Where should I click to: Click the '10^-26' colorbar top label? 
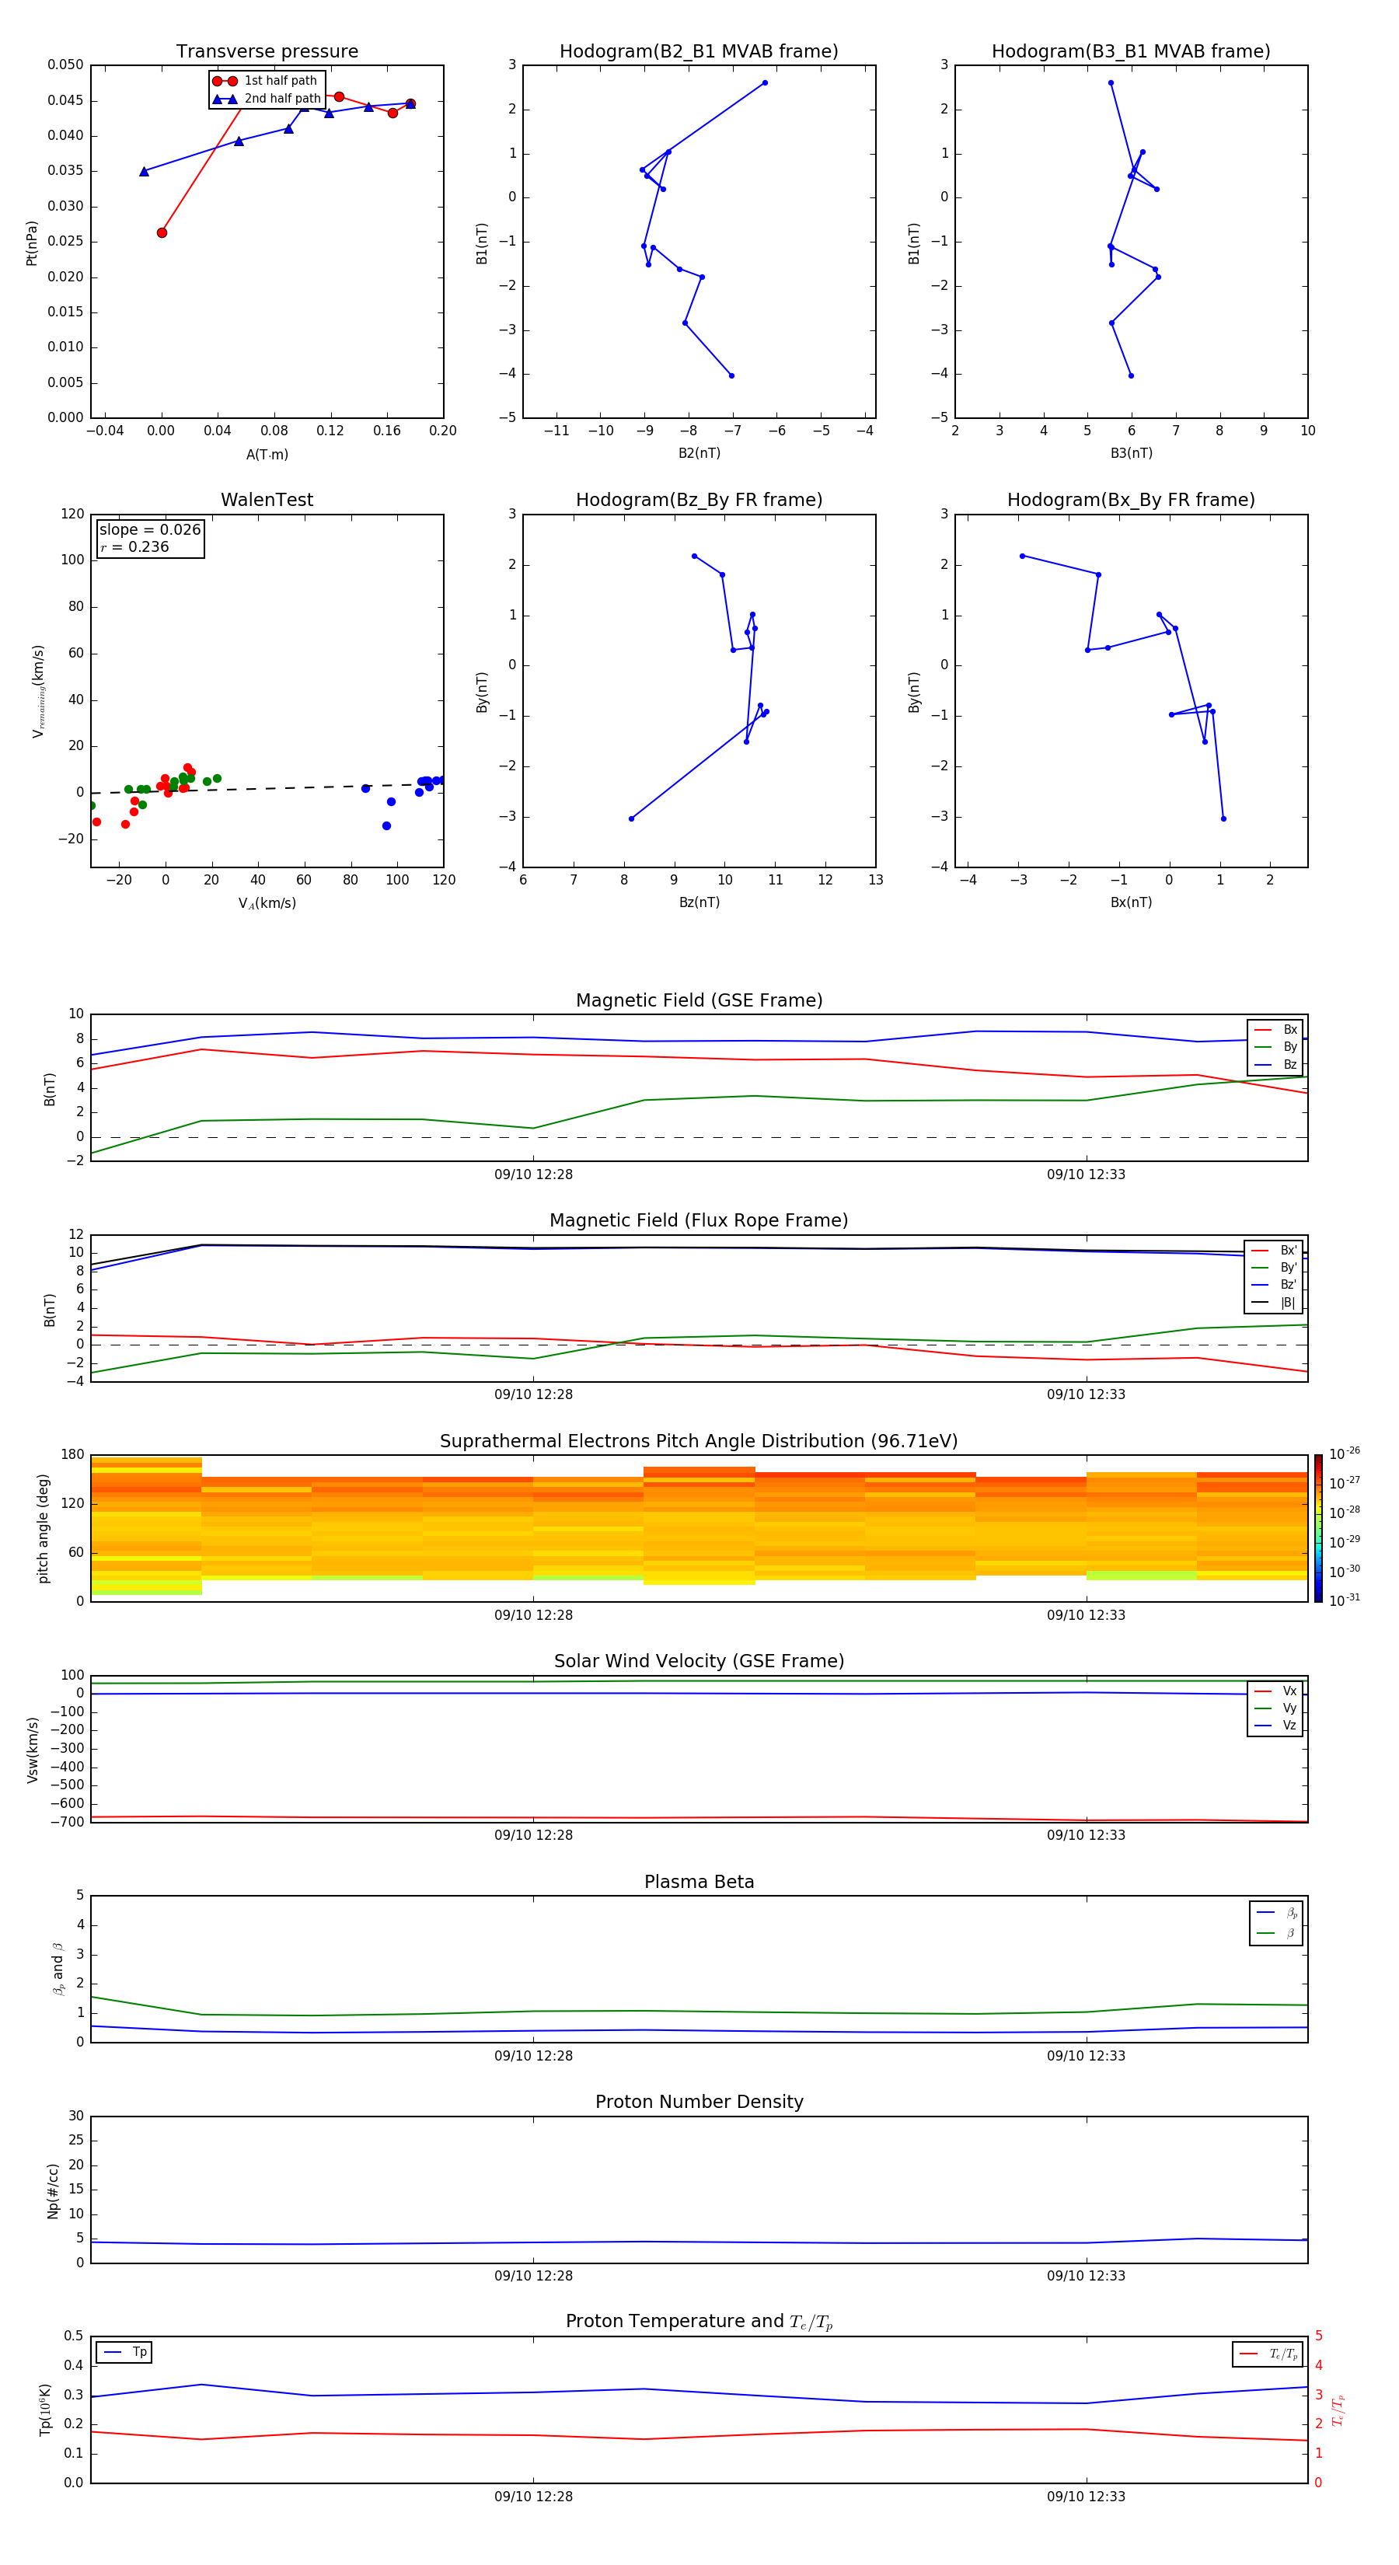(1345, 1453)
